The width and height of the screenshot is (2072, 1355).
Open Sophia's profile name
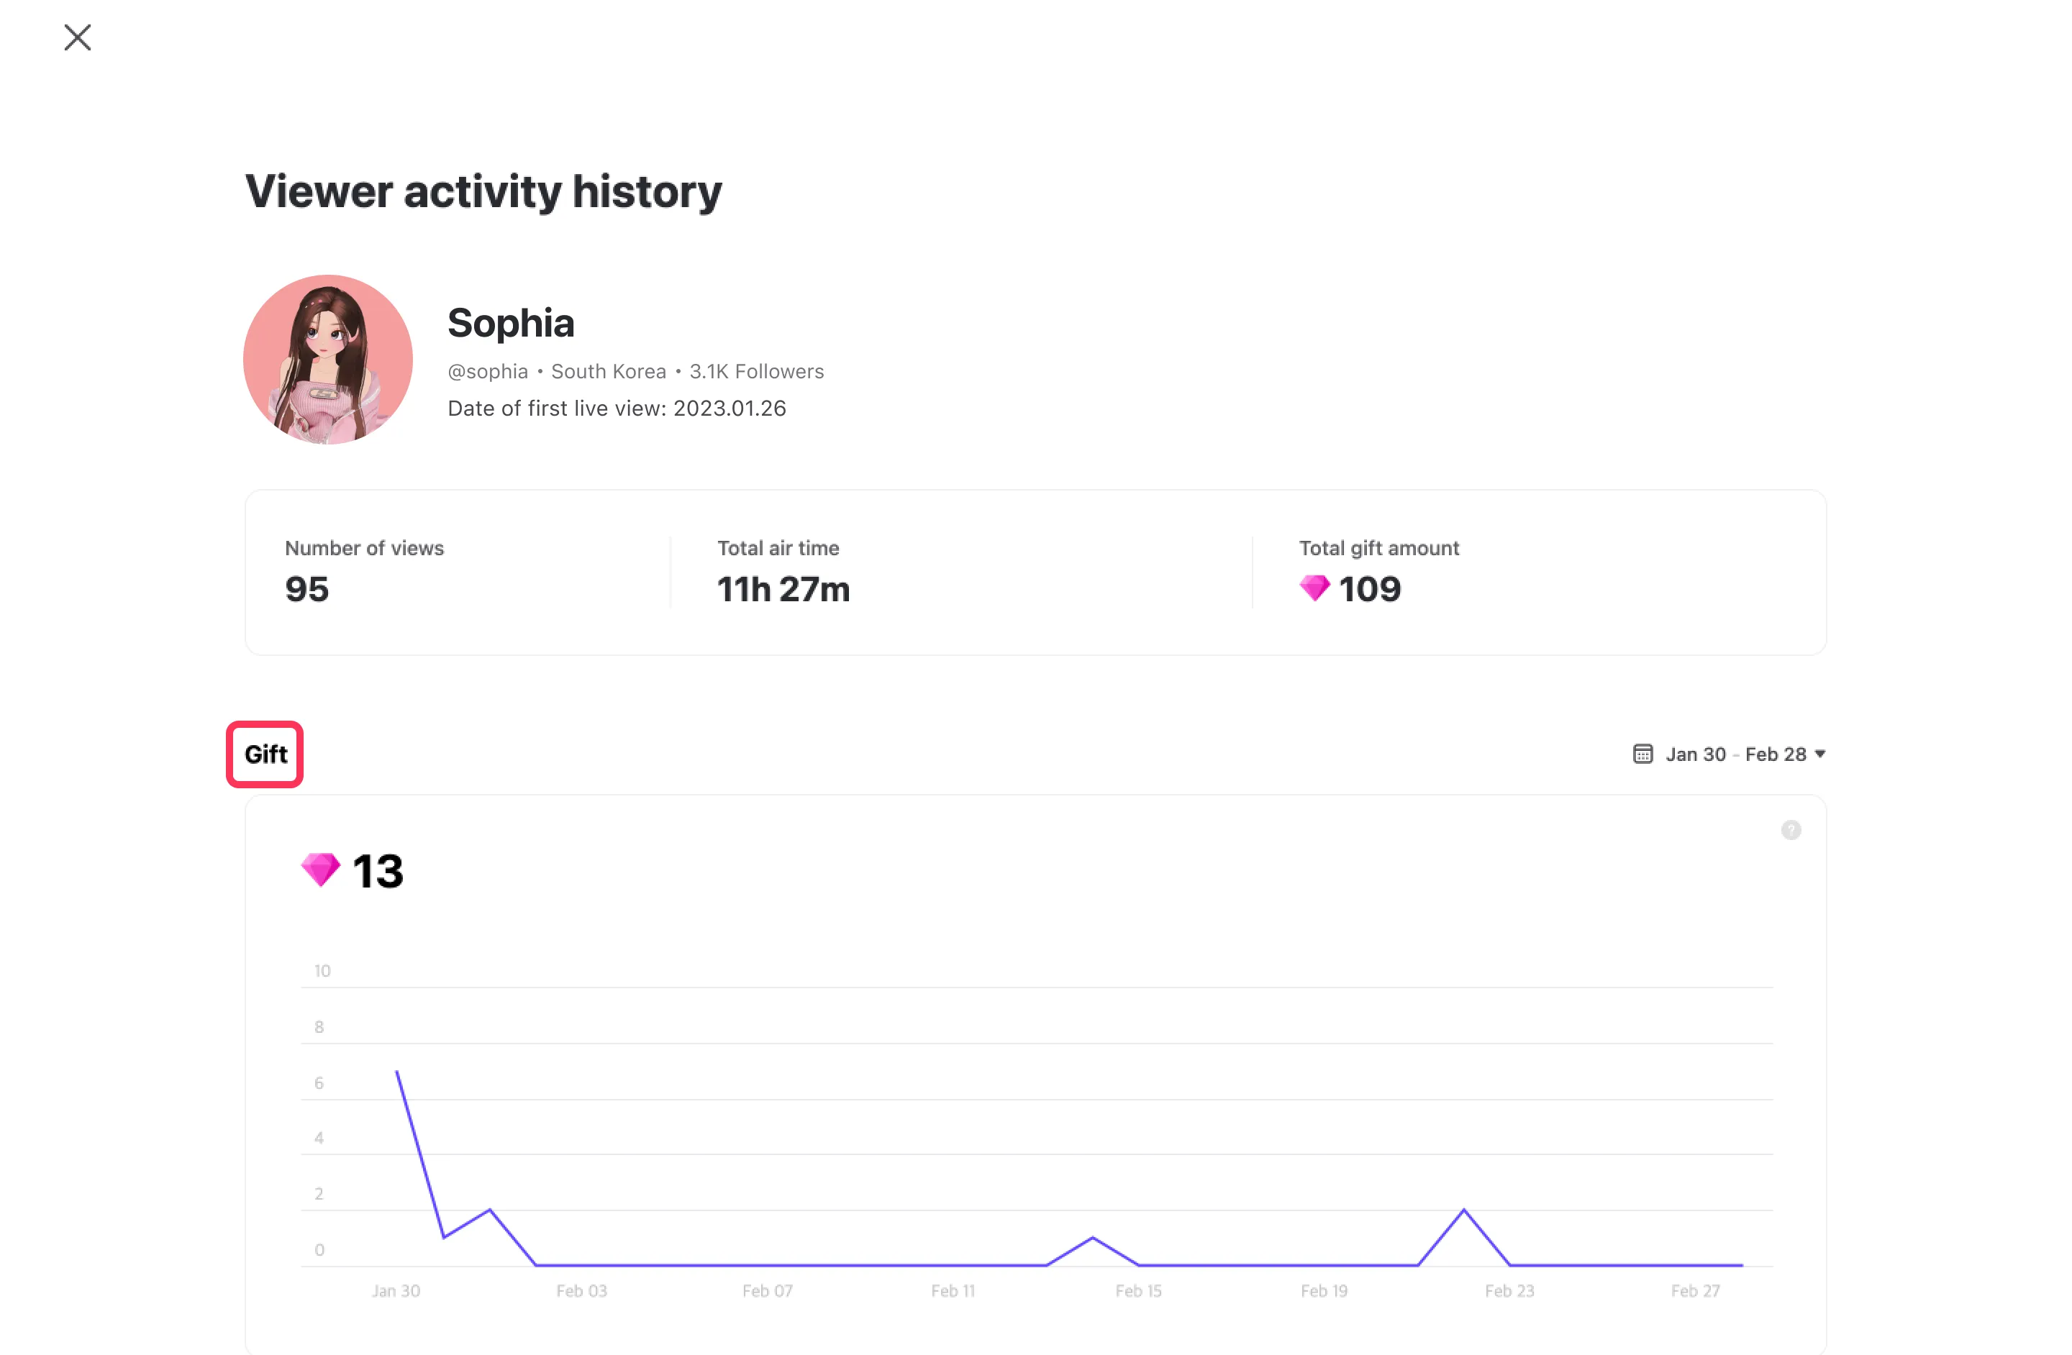pyautogui.click(x=511, y=323)
